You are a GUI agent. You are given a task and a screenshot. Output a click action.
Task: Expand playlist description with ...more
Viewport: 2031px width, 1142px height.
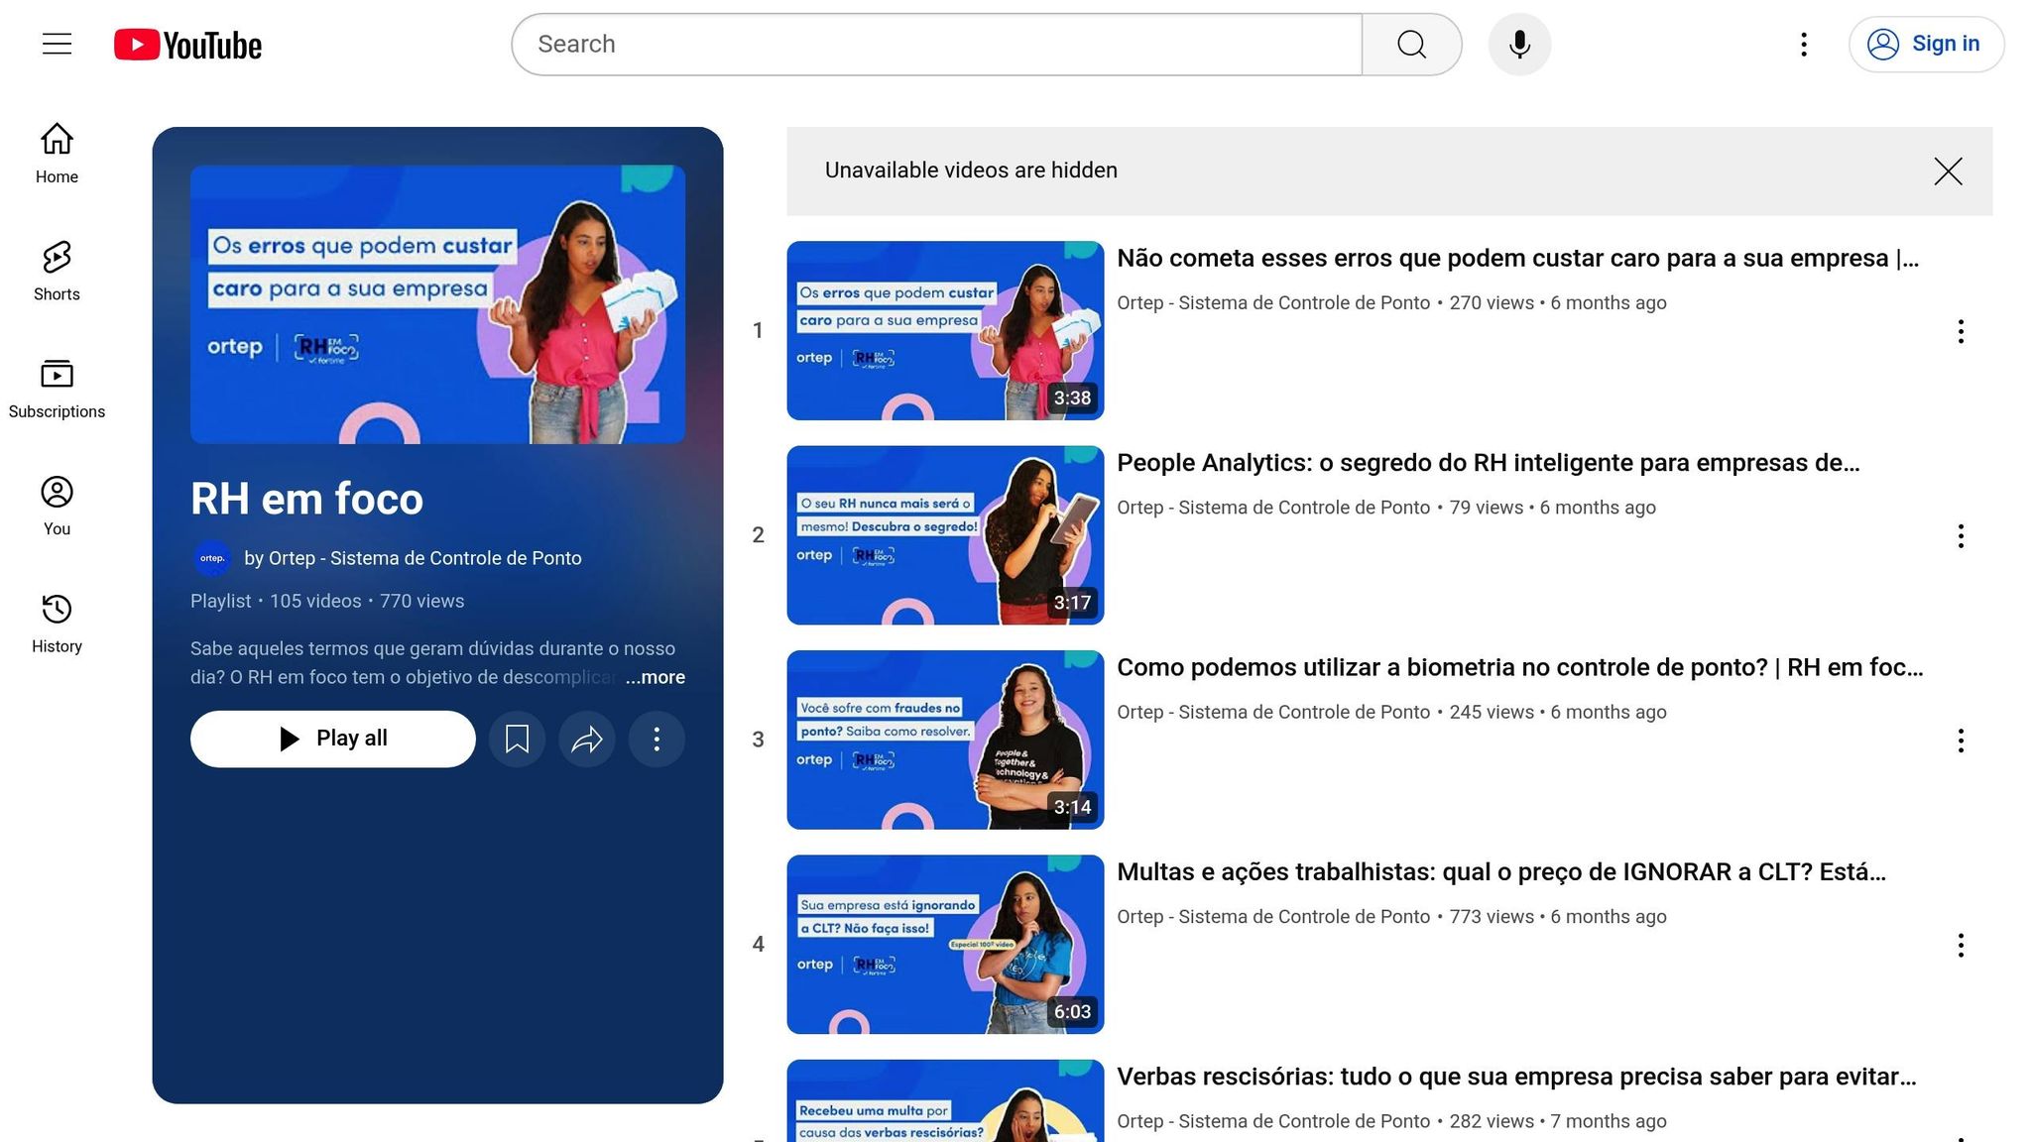(655, 677)
